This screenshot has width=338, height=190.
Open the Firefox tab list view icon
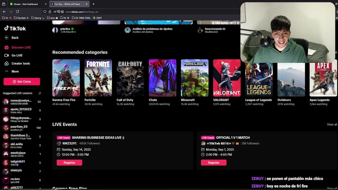click(3, 4)
